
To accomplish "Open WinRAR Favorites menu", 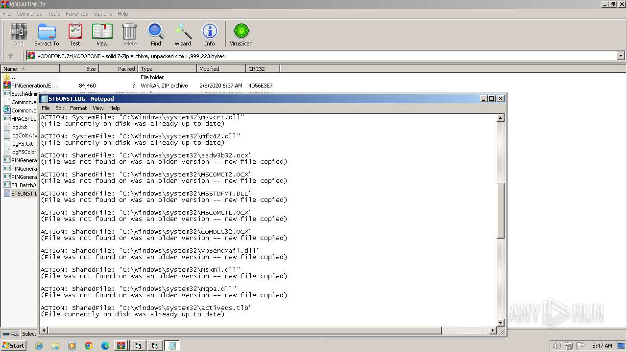I will click(x=76, y=14).
